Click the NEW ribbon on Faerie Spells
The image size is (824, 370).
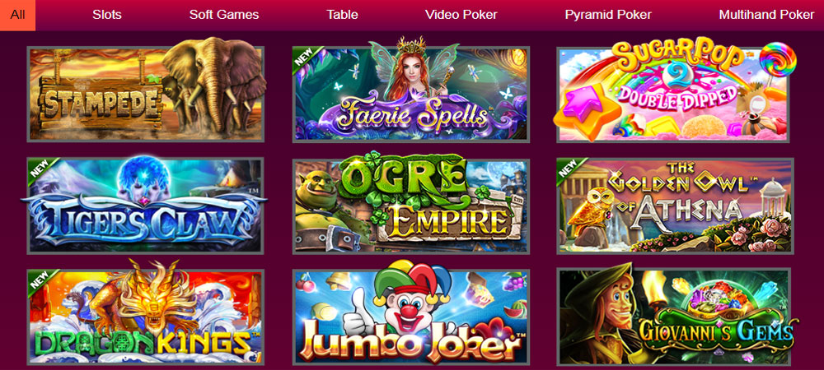(x=302, y=57)
